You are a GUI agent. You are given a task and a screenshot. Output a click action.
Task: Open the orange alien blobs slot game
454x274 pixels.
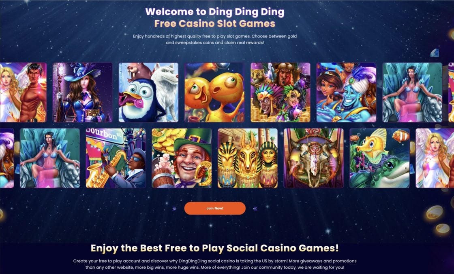pyautogui.click(x=214, y=93)
